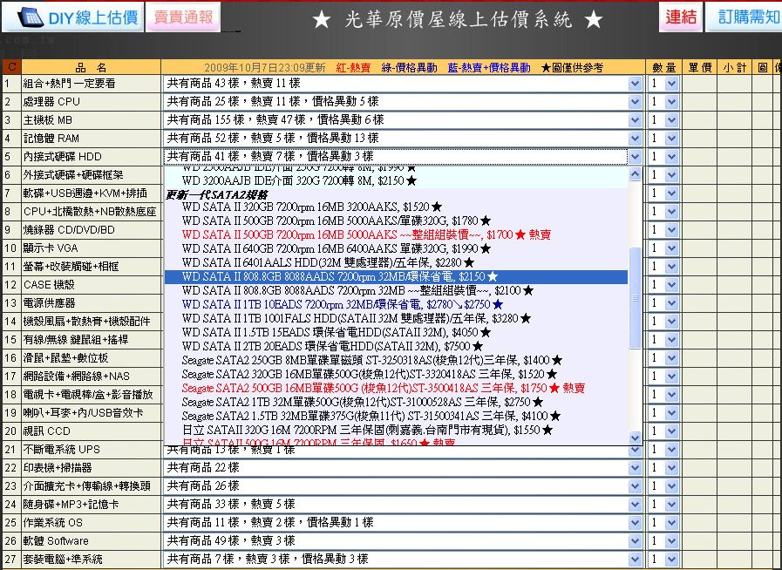The width and height of the screenshot is (782, 570).
Task: Select Seagate SATA2 1TB $2750 option
Action: [x=396, y=402]
